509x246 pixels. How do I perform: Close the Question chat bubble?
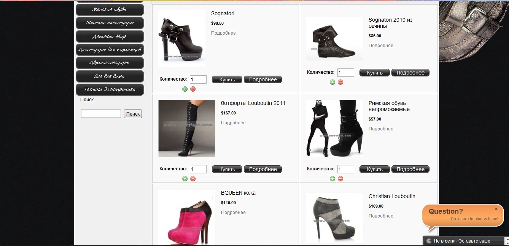coord(496,209)
